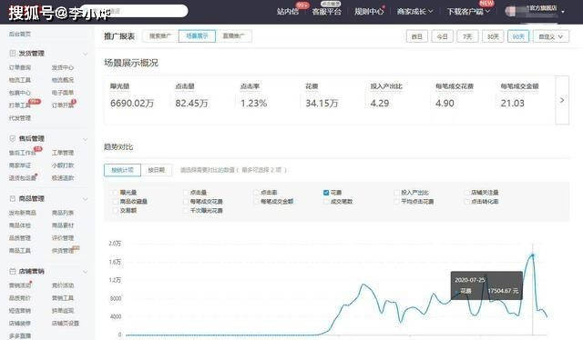This screenshot has height=340, width=583.
Task: Click the 点击率 value 1.23%
Action: point(253,104)
